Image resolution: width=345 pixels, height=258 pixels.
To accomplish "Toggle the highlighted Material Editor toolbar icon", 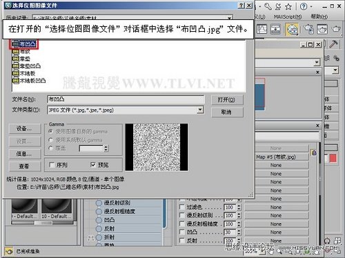I will click(292, 29).
